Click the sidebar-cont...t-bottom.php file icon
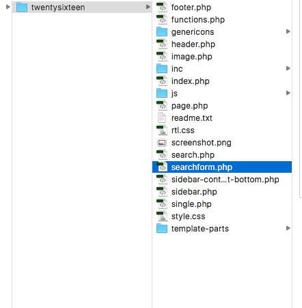 point(162,179)
